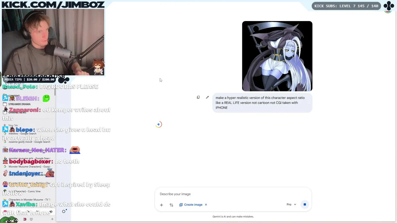Image resolution: width=397 pixels, height=223 pixels.
Task: Switch to the Comic Vine tab
Action: 24,191
